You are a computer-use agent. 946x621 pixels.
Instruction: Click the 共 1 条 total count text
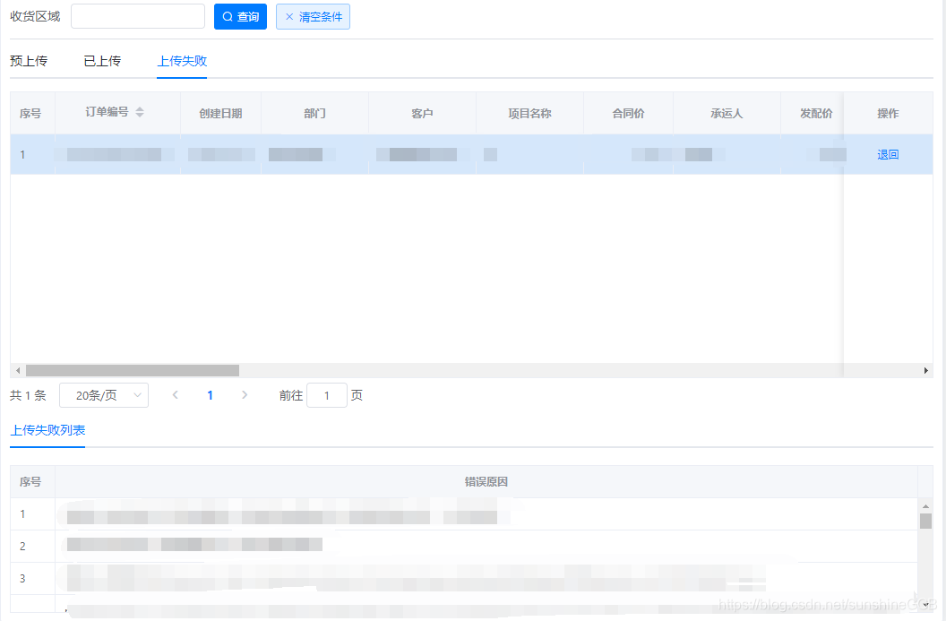click(x=28, y=395)
